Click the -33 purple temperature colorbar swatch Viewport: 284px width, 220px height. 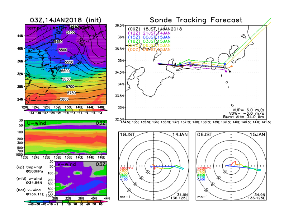(x=29, y=110)
